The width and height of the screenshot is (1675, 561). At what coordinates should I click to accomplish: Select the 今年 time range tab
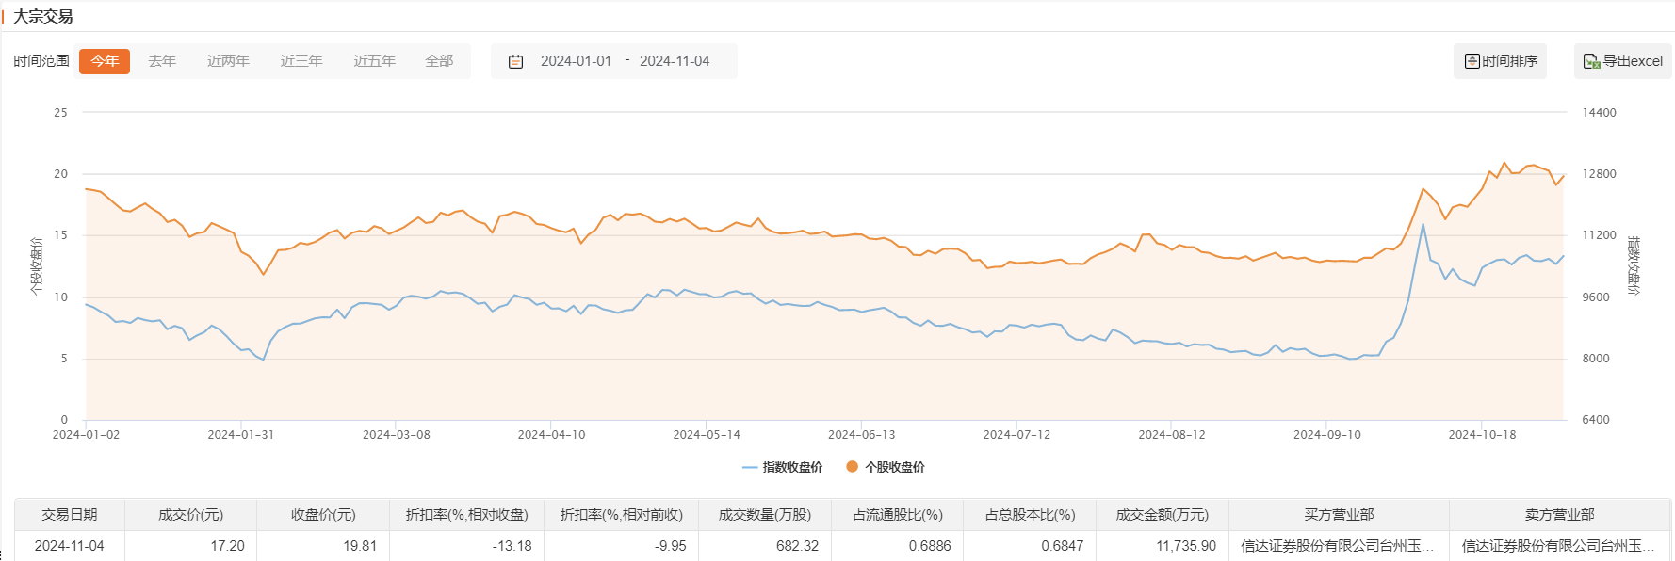(x=105, y=61)
